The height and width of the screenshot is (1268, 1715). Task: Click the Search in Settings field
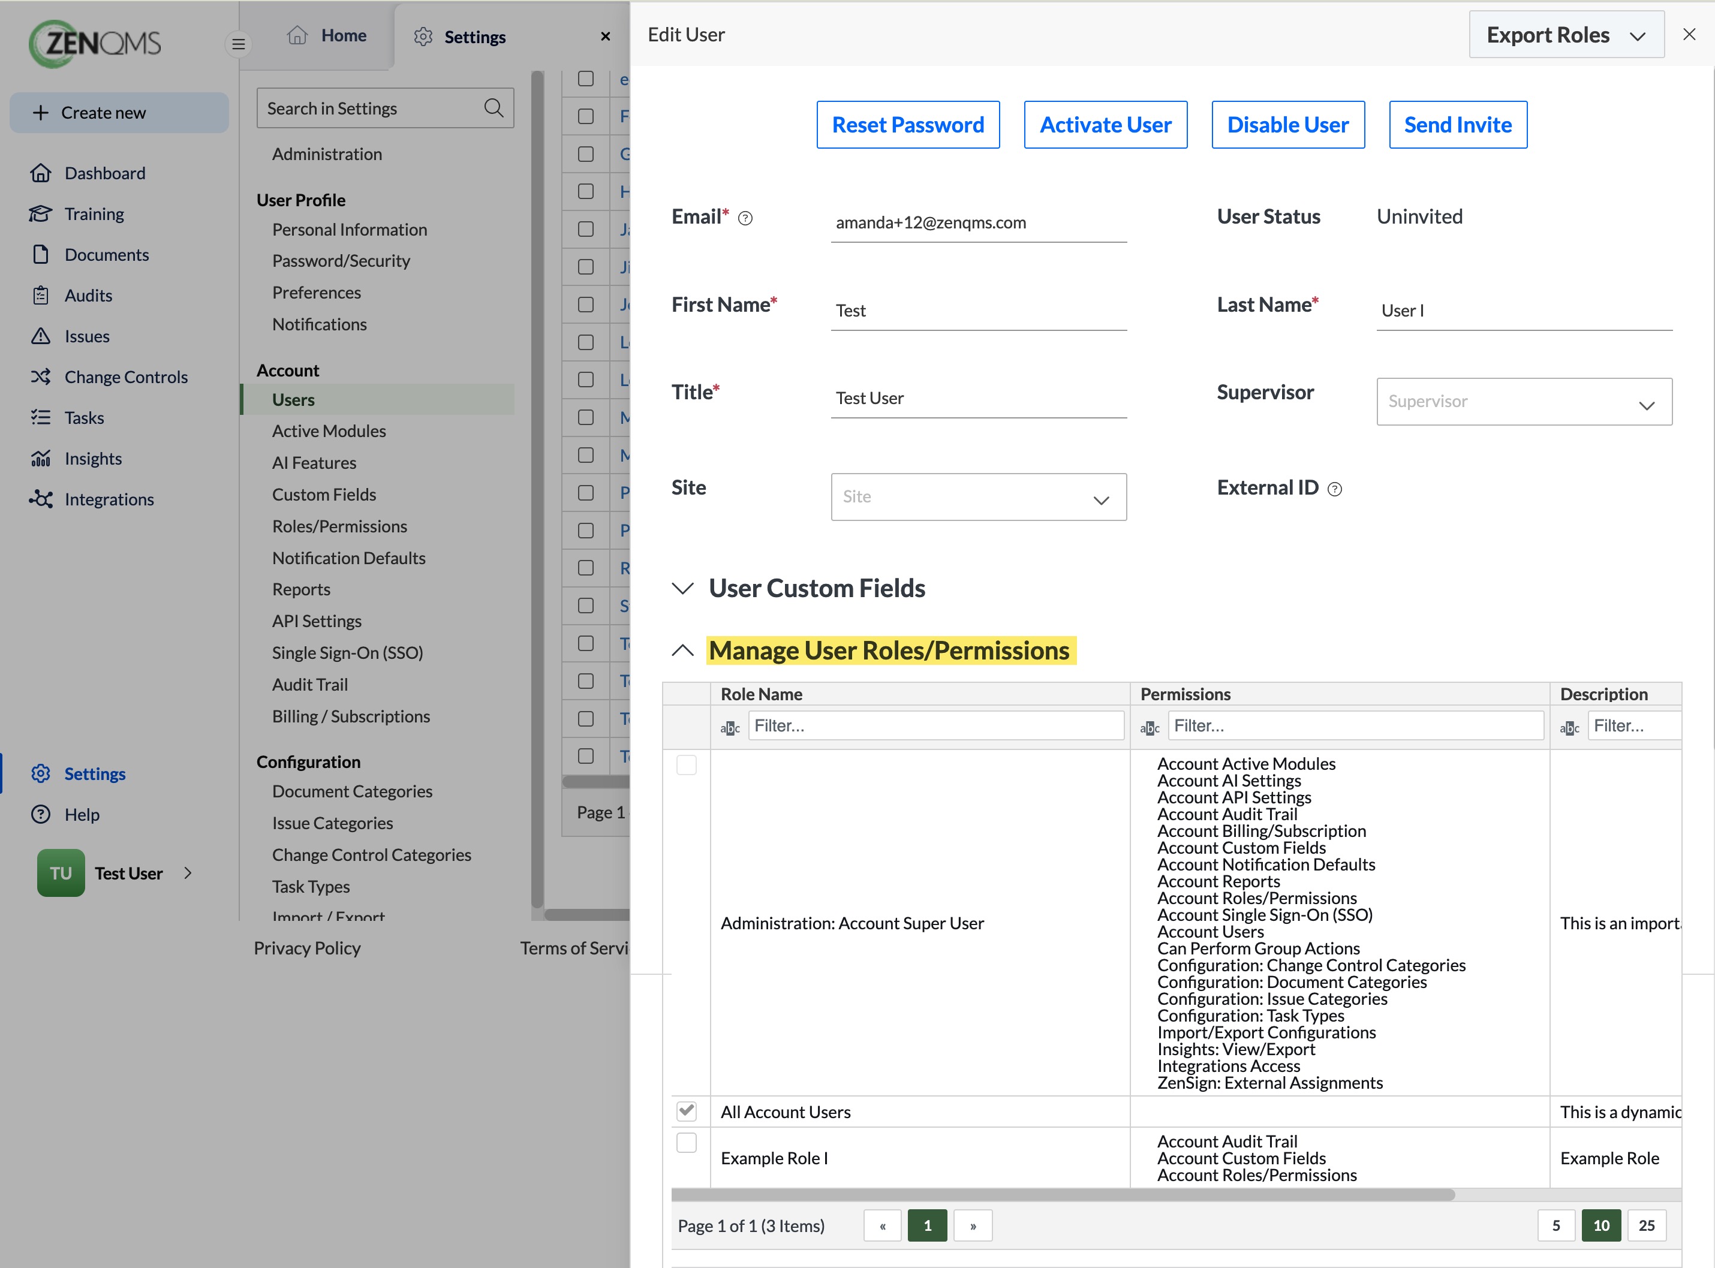pyautogui.click(x=384, y=109)
